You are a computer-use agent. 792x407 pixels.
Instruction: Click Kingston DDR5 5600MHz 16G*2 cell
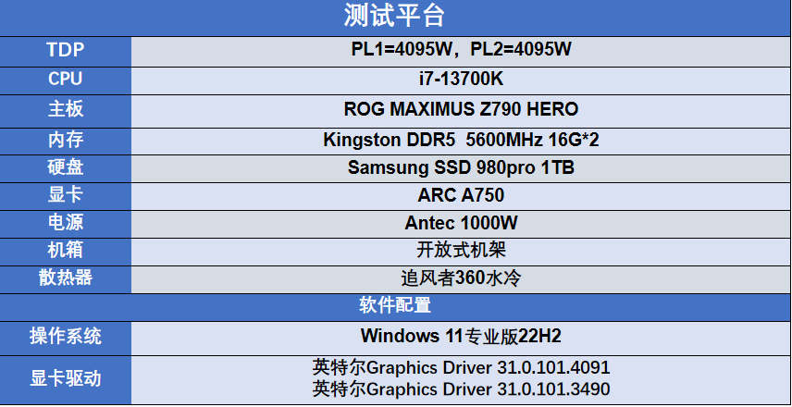coord(461,141)
